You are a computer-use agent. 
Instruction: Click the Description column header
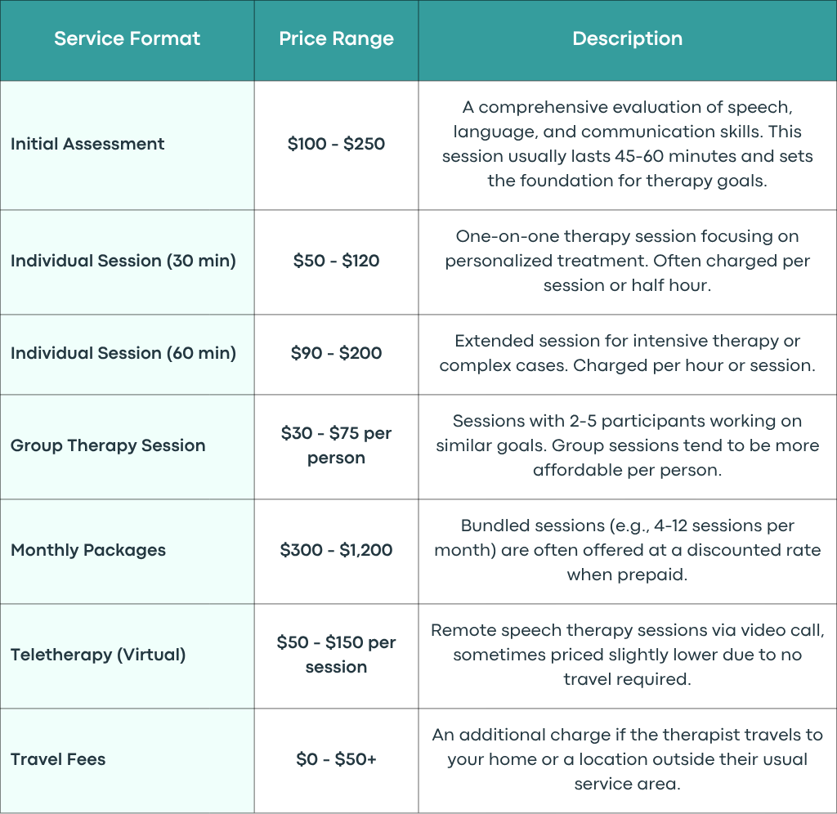[627, 38]
